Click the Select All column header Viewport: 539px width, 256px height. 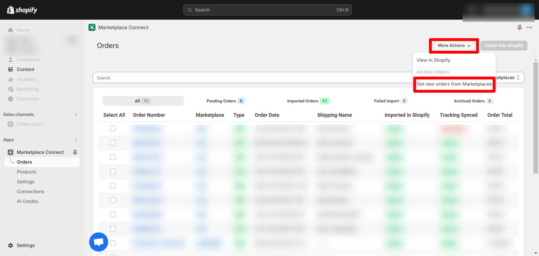(114, 115)
